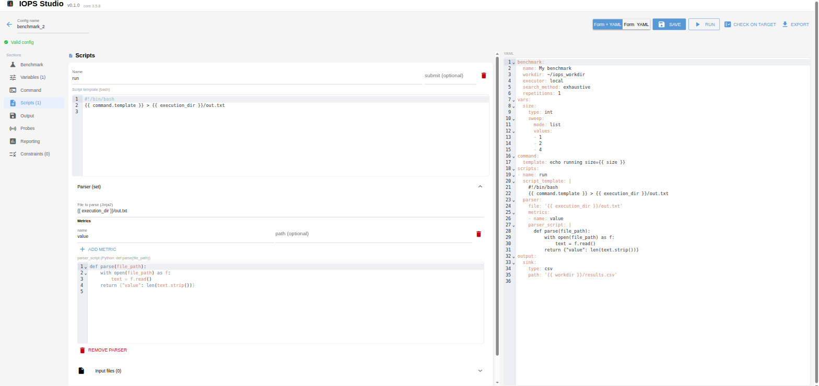The width and height of the screenshot is (819, 386).
Task: Click the SAVE button
Action: [x=669, y=25]
